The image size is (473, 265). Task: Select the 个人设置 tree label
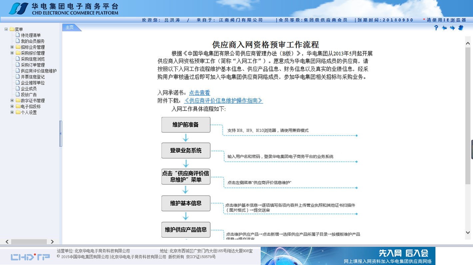pyautogui.click(x=29, y=113)
